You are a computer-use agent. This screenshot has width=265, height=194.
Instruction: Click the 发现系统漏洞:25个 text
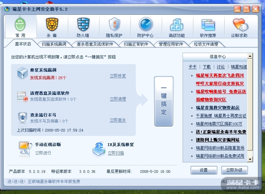pyautogui.click(x=48, y=78)
